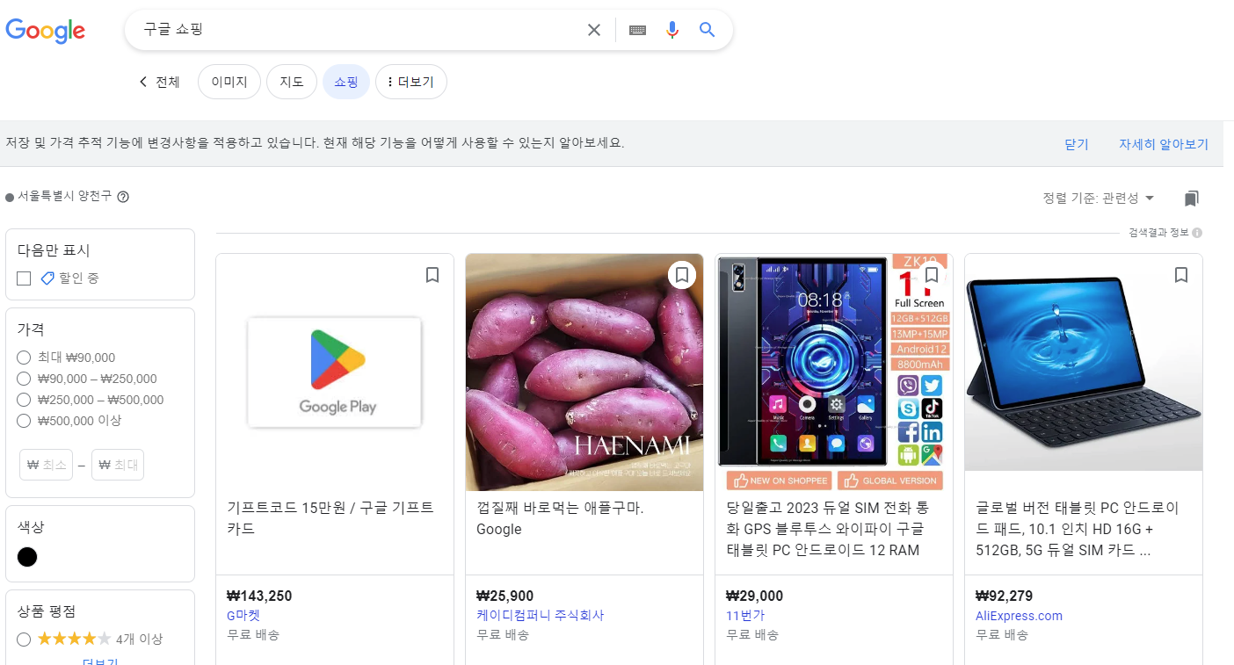
Task: Open HAENAMI sweet potato image
Action: pos(584,372)
